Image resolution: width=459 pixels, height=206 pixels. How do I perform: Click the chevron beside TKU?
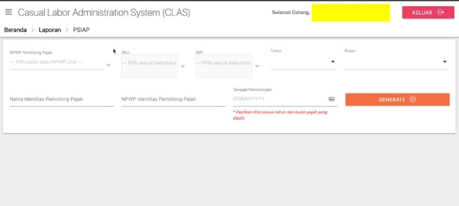(183, 66)
